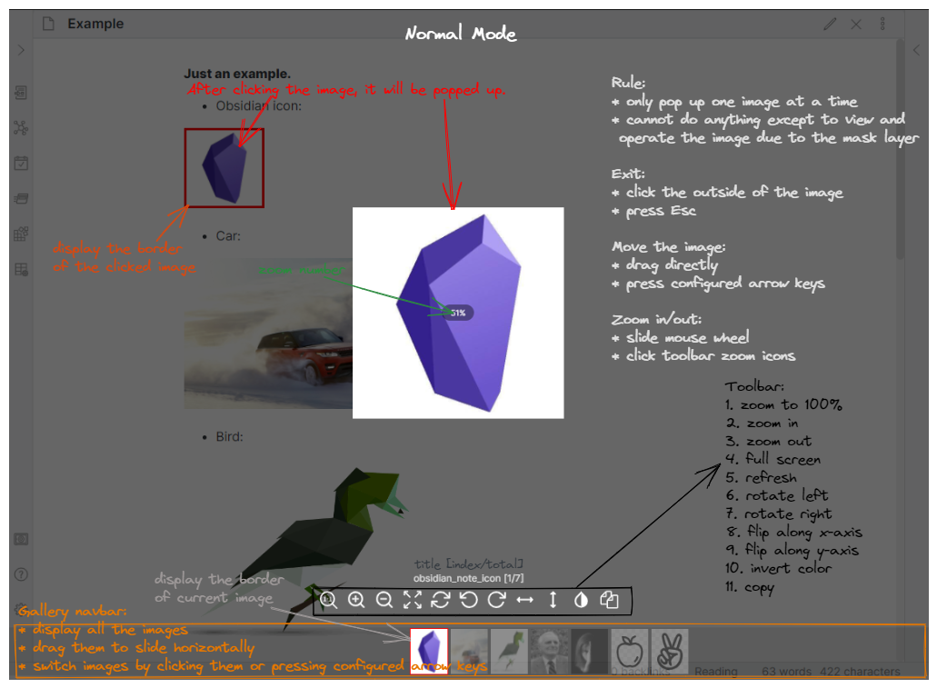Screen dimensions: 937x688
Task: Click the "Just an example." heading text
Action: (x=237, y=75)
